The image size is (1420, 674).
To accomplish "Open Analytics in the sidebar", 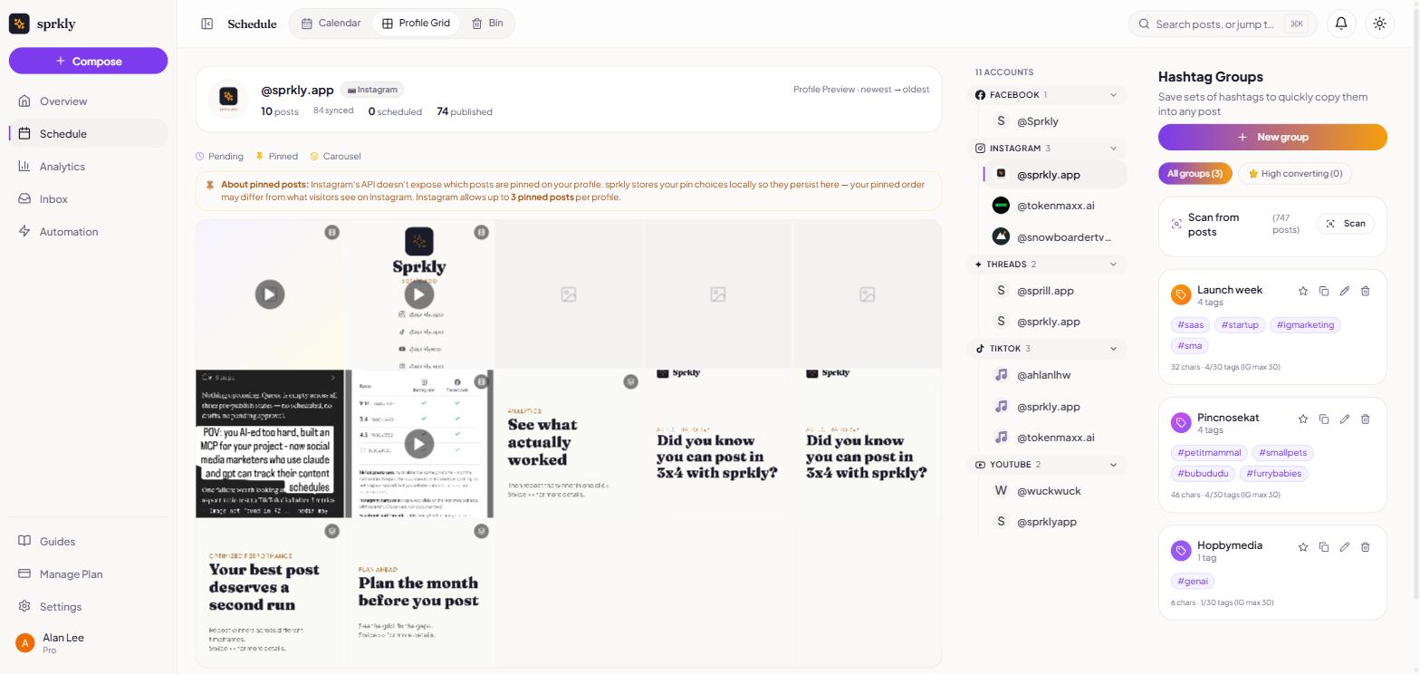I will [62, 167].
